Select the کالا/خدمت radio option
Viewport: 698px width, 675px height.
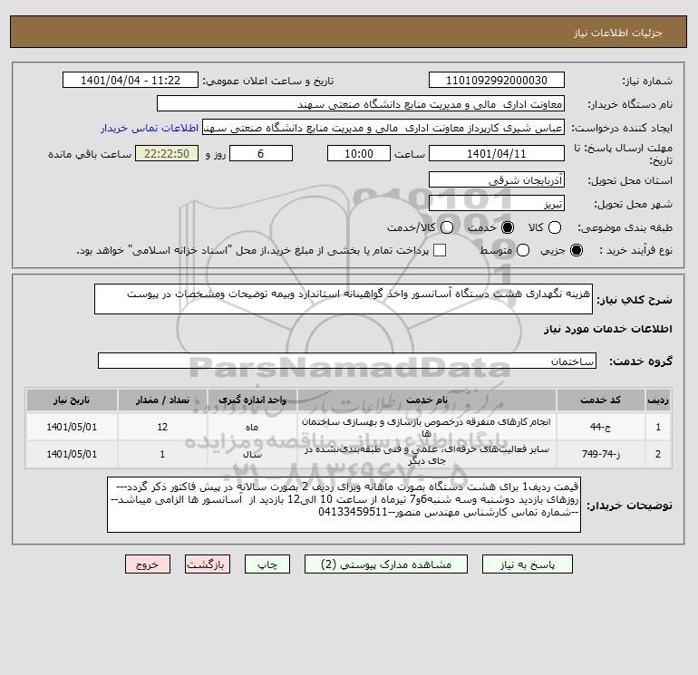(447, 227)
